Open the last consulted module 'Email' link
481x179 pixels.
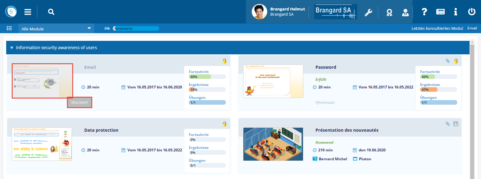tap(472, 28)
